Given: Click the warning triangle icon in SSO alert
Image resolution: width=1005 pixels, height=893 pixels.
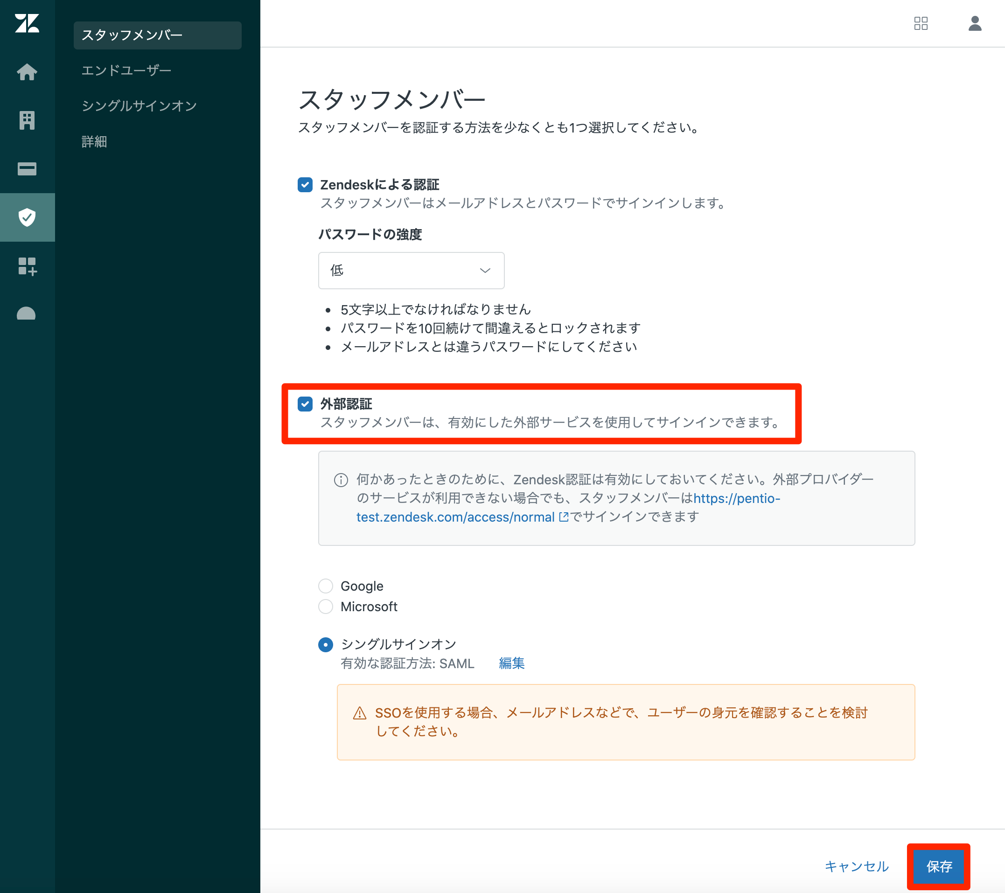Looking at the screenshot, I should 359,713.
